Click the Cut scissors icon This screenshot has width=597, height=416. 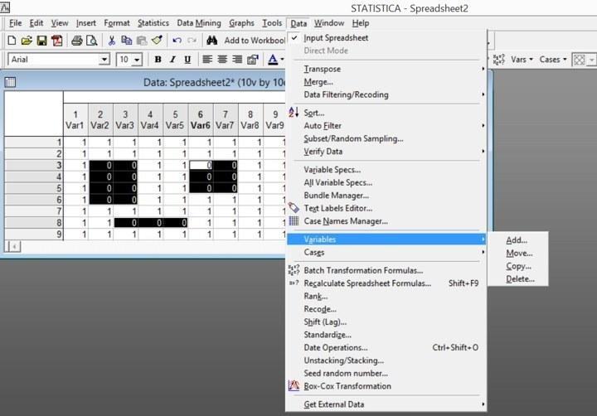coord(112,41)
